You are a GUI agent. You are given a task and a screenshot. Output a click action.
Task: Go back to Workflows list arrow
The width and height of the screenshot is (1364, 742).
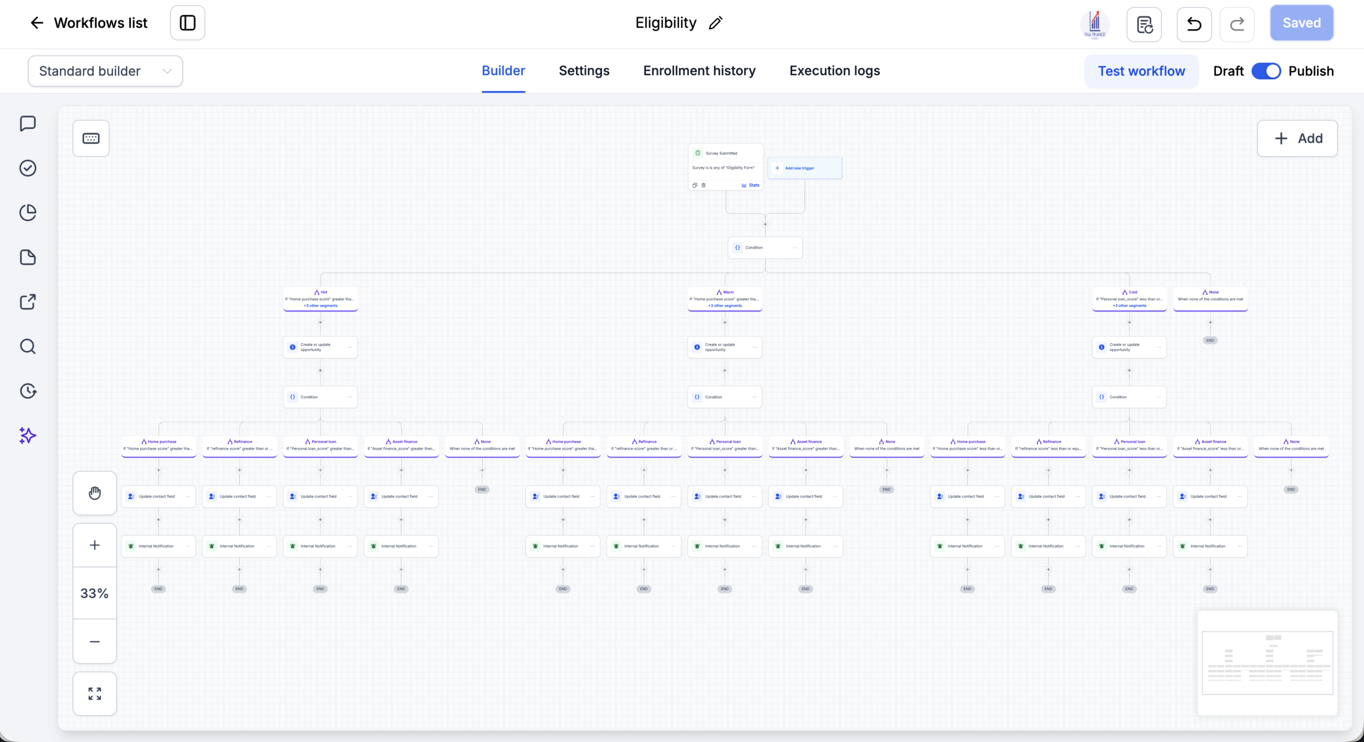pyautogui.click(x=37, y=23)
